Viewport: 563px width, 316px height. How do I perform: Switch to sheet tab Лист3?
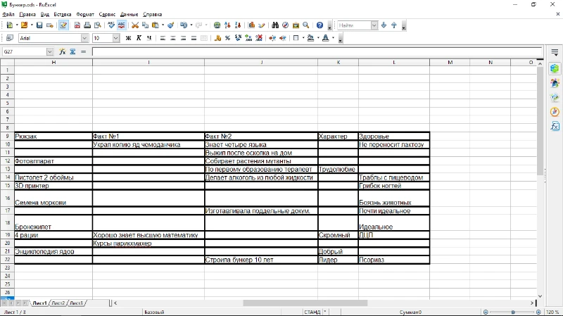pyautogui.click(x=76, y=303)
